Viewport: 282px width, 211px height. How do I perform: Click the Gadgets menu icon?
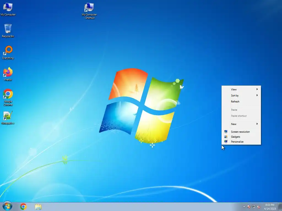pyautogui.click(x=226, y=137)
